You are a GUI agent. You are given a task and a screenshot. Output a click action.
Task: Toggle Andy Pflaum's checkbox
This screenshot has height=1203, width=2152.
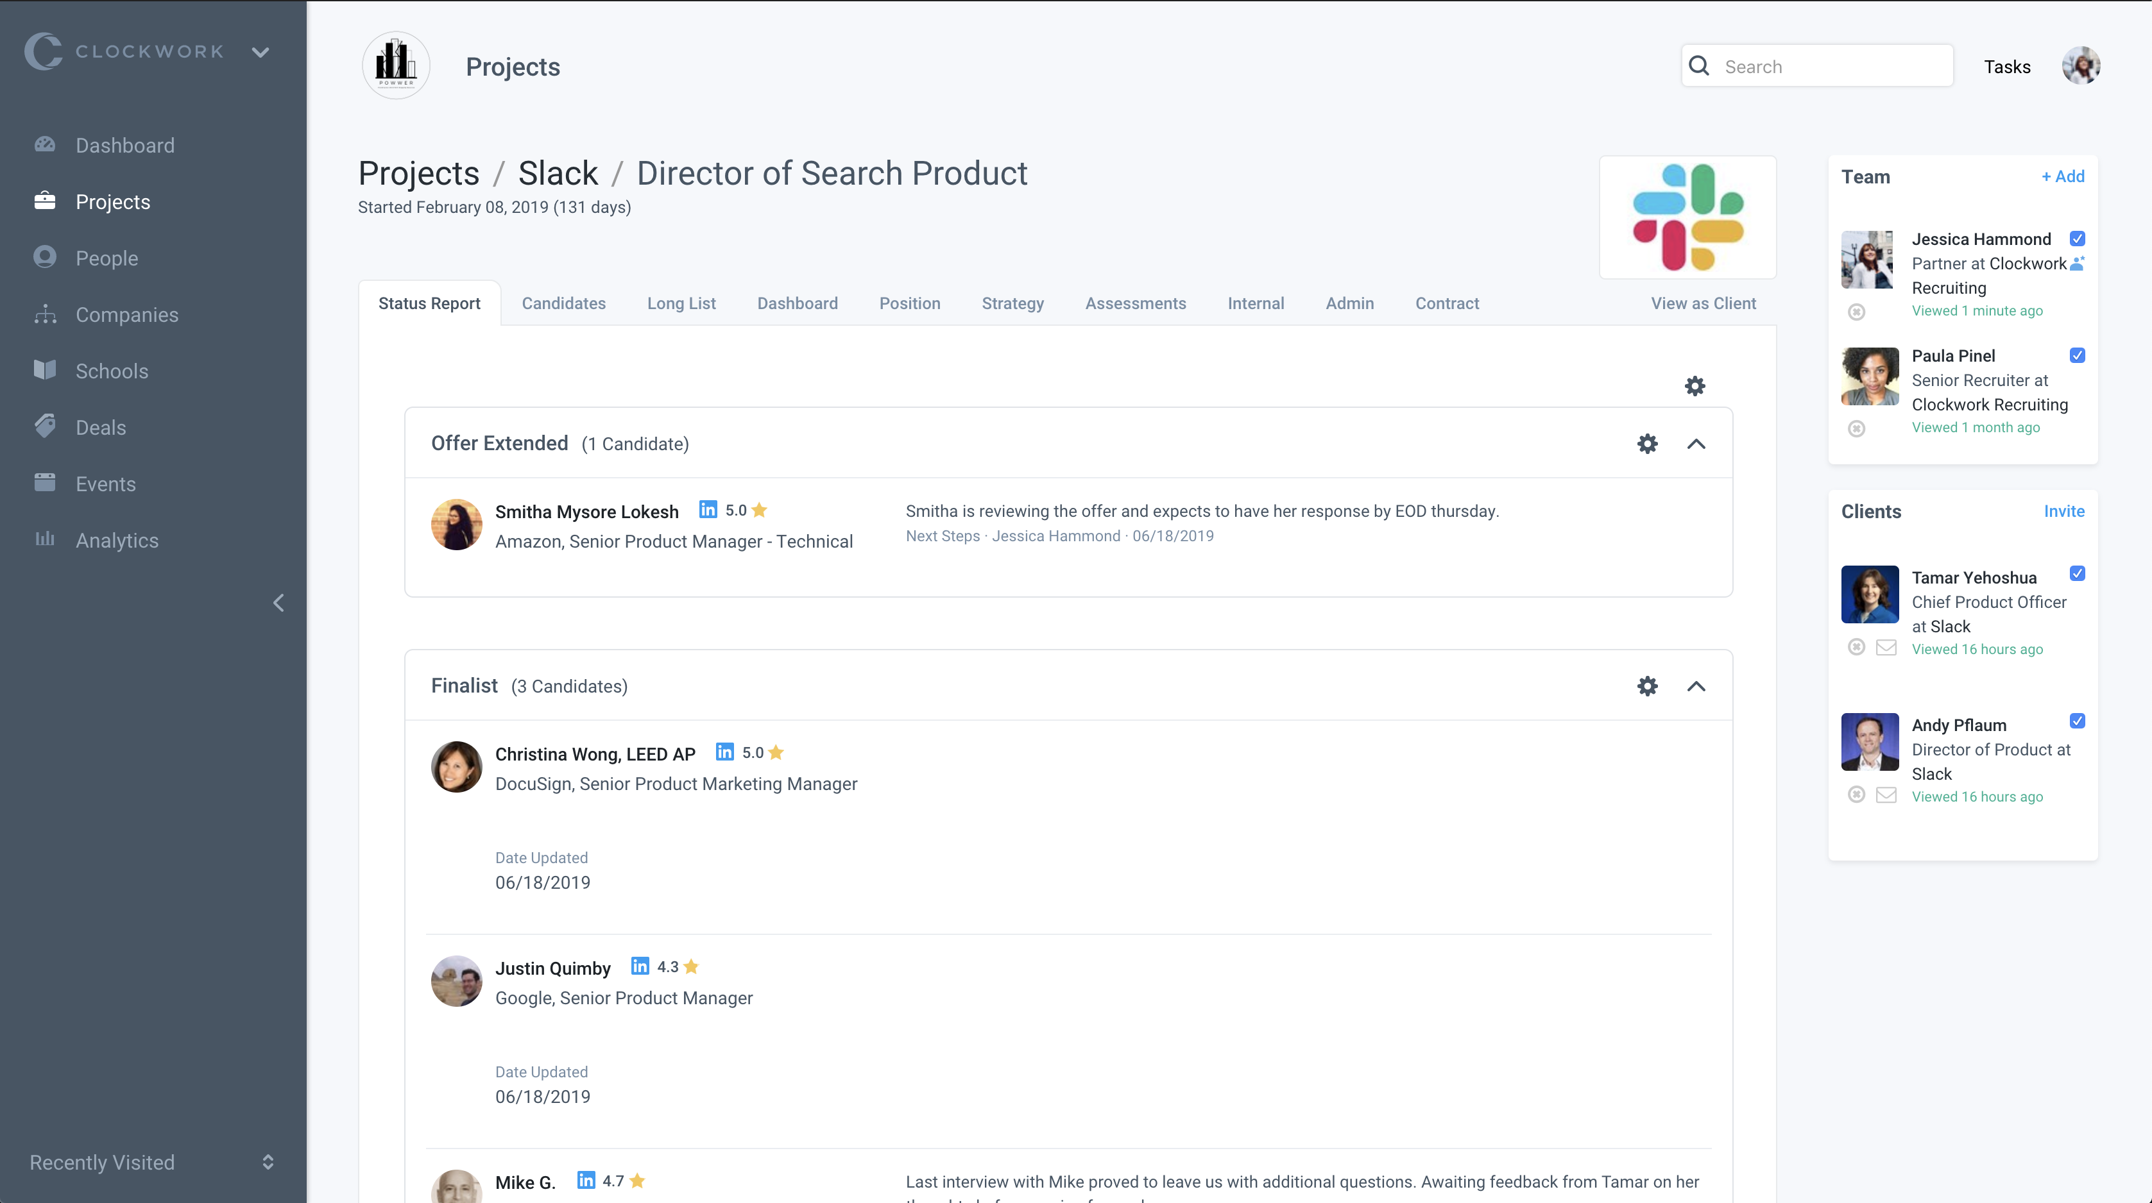[2078, 721]
